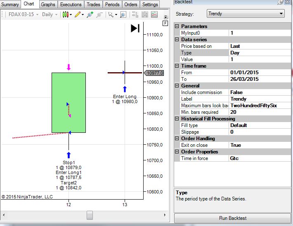Click the horizontal chart scrollbar thumb
This screenshot has height=226, width=293.
click(x=90, y=215)
